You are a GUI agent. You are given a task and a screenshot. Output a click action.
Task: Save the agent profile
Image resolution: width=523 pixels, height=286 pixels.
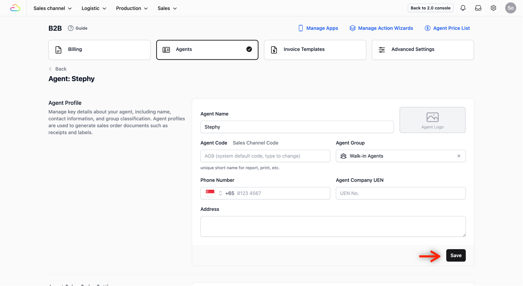coord(456,256)
